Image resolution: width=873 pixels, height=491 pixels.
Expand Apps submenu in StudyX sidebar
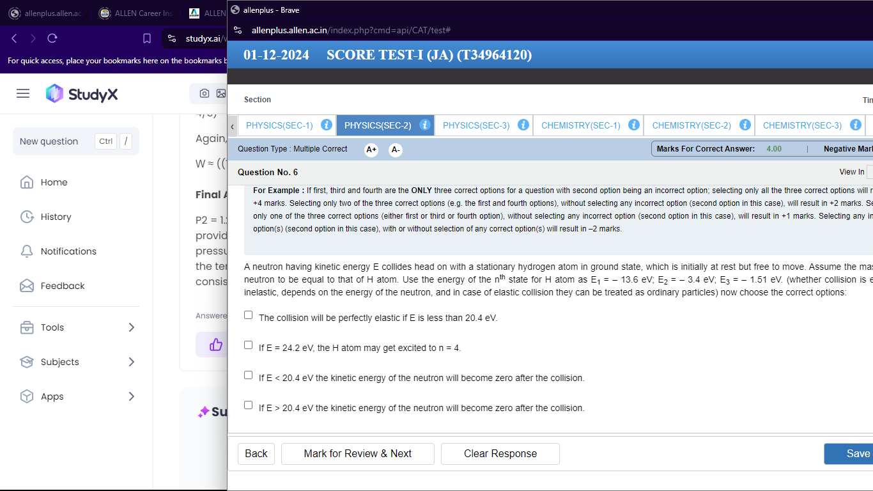coord(132,396)
